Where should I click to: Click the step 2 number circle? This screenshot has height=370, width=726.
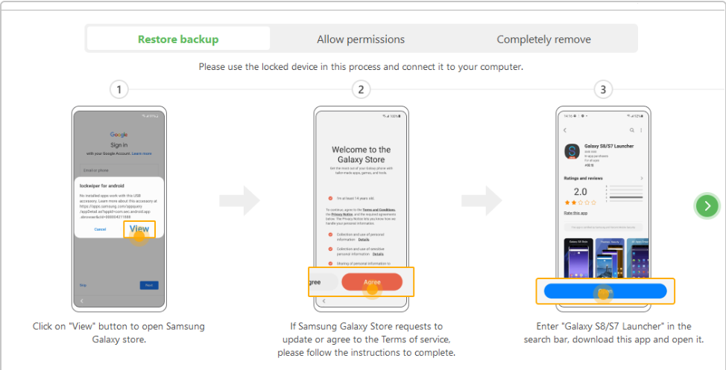pyautogui.click(x=361, y=90)
